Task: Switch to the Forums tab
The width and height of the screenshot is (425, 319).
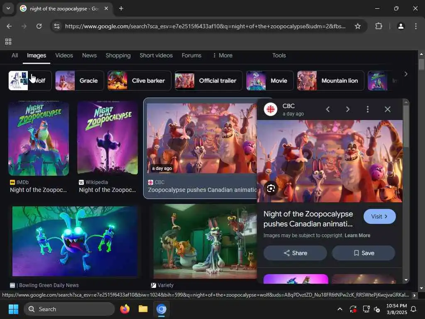Action: [x=192, y=55]
